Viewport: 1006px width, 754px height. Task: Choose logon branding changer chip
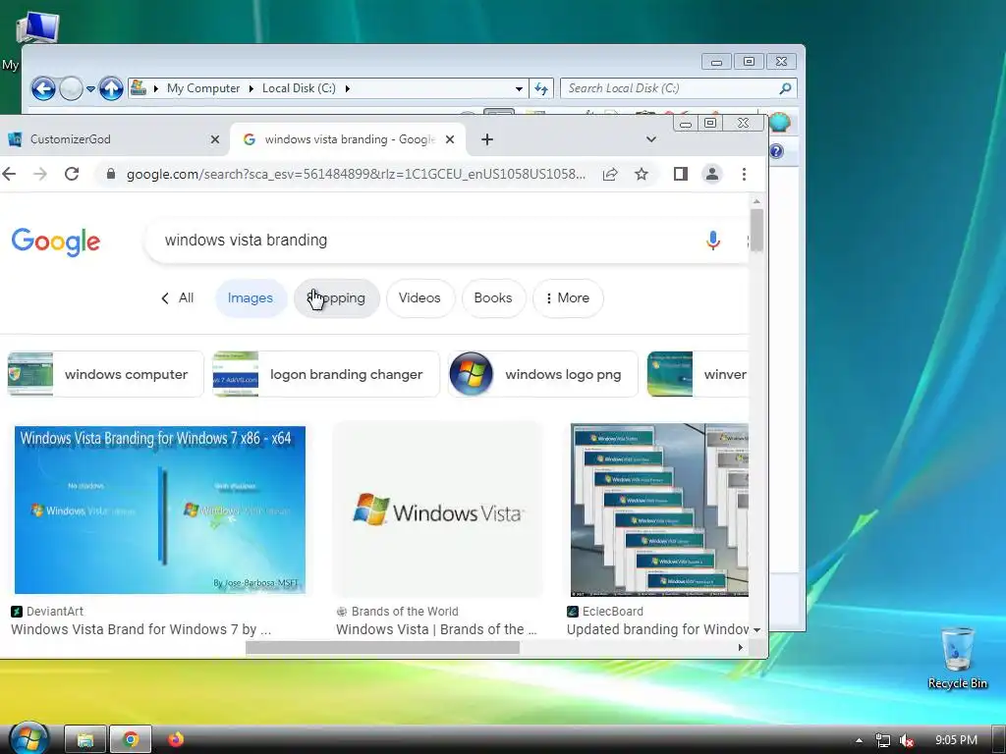(326, 374)
